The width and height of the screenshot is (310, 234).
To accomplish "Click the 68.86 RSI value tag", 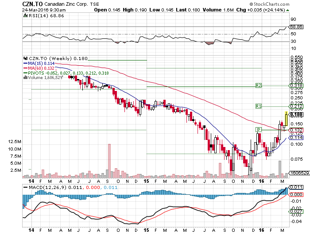I will tap(296, 27).
